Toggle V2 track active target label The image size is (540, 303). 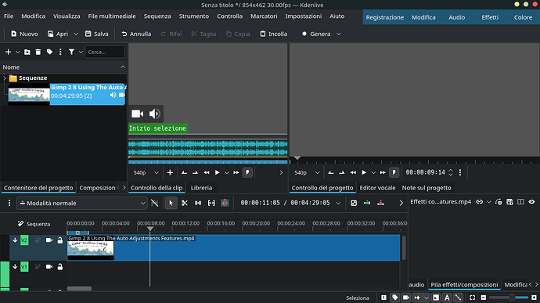pos(24,240)
